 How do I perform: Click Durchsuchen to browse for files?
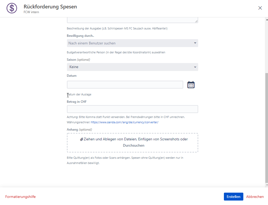(x=134, y=145)
